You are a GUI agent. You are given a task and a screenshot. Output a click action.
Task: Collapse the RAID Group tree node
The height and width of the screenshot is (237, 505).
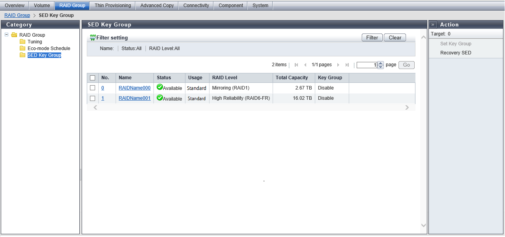pos(7,35)
